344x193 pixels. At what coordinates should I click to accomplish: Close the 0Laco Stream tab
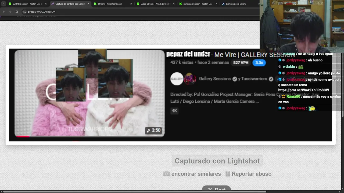174,4
